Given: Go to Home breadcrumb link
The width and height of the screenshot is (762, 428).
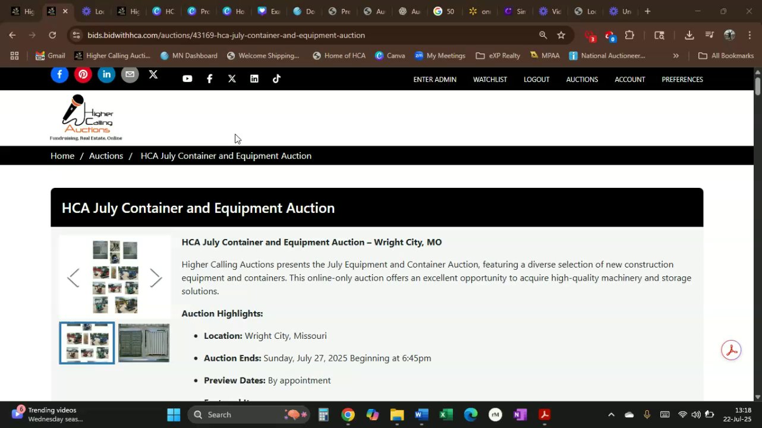Looking at the screenshot, I should point(62,156).
